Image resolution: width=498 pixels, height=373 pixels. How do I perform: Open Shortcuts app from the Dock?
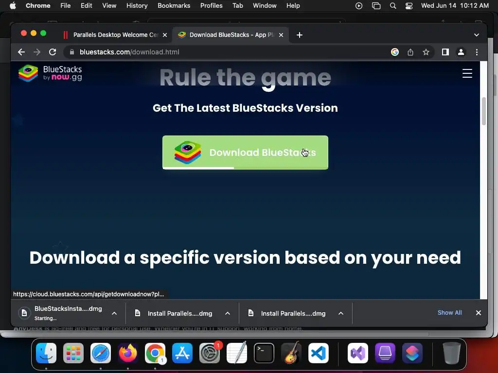tap(412, 353)
